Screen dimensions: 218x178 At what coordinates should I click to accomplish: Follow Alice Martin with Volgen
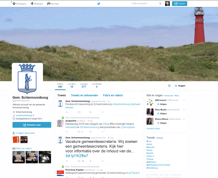tap(162, 113)
